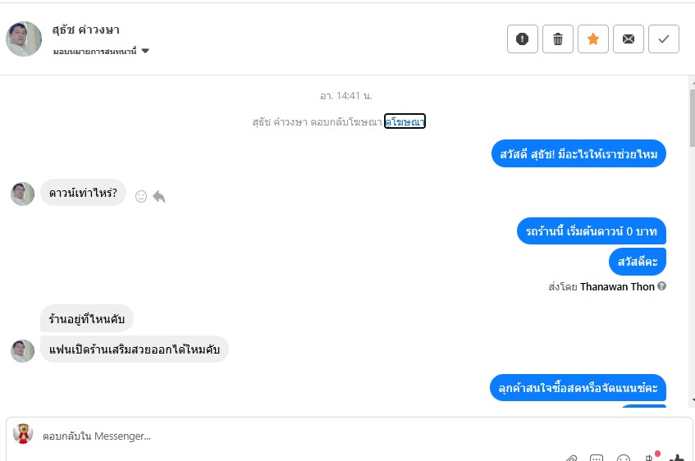695x461 pixels.
Task: Attach a file with the paperclip icon
Action: click(571, 459)
